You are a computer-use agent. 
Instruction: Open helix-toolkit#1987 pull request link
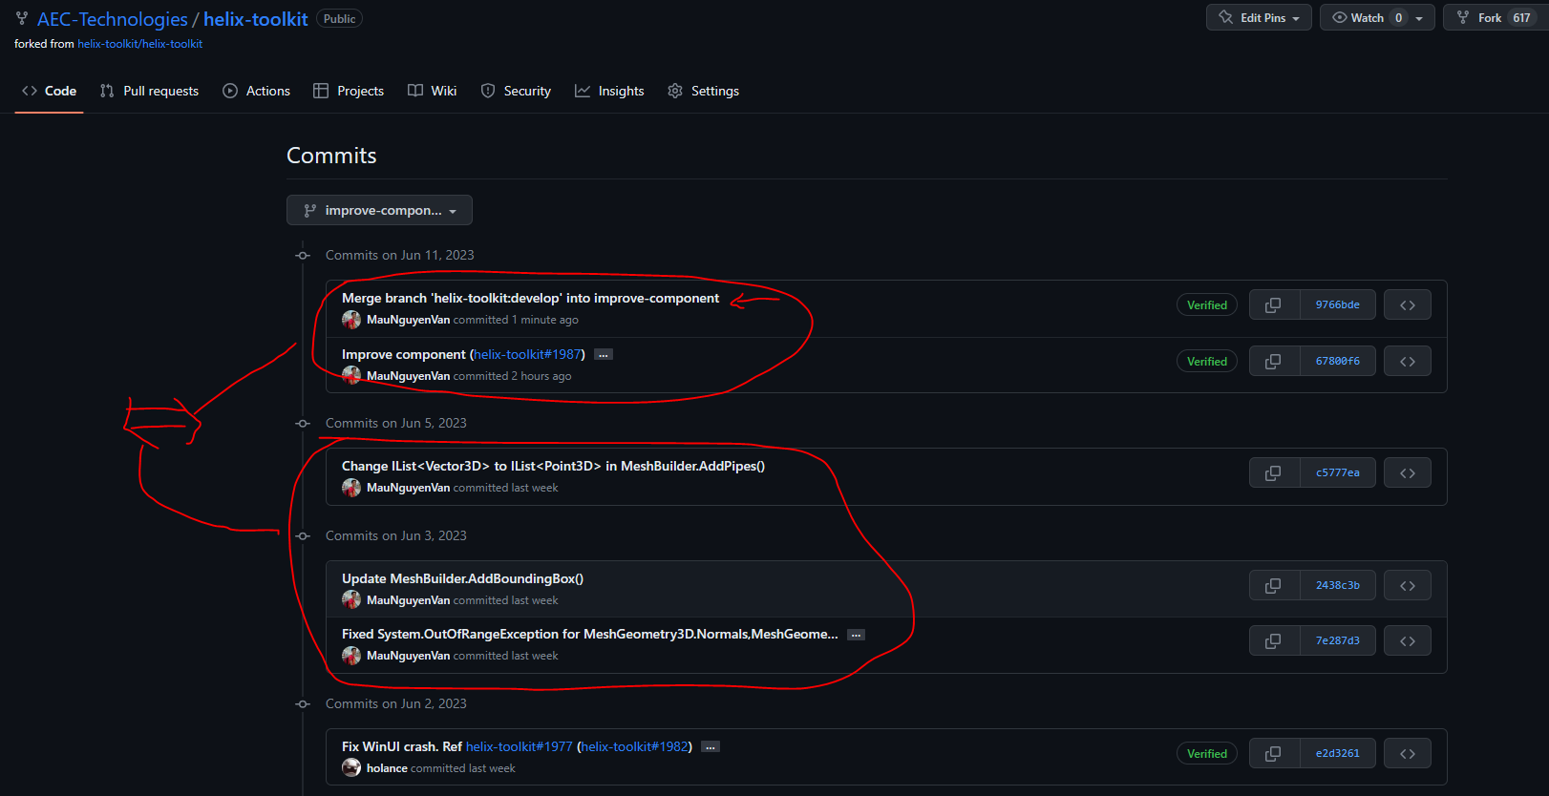pyautogui.click(x=527, y=354)
